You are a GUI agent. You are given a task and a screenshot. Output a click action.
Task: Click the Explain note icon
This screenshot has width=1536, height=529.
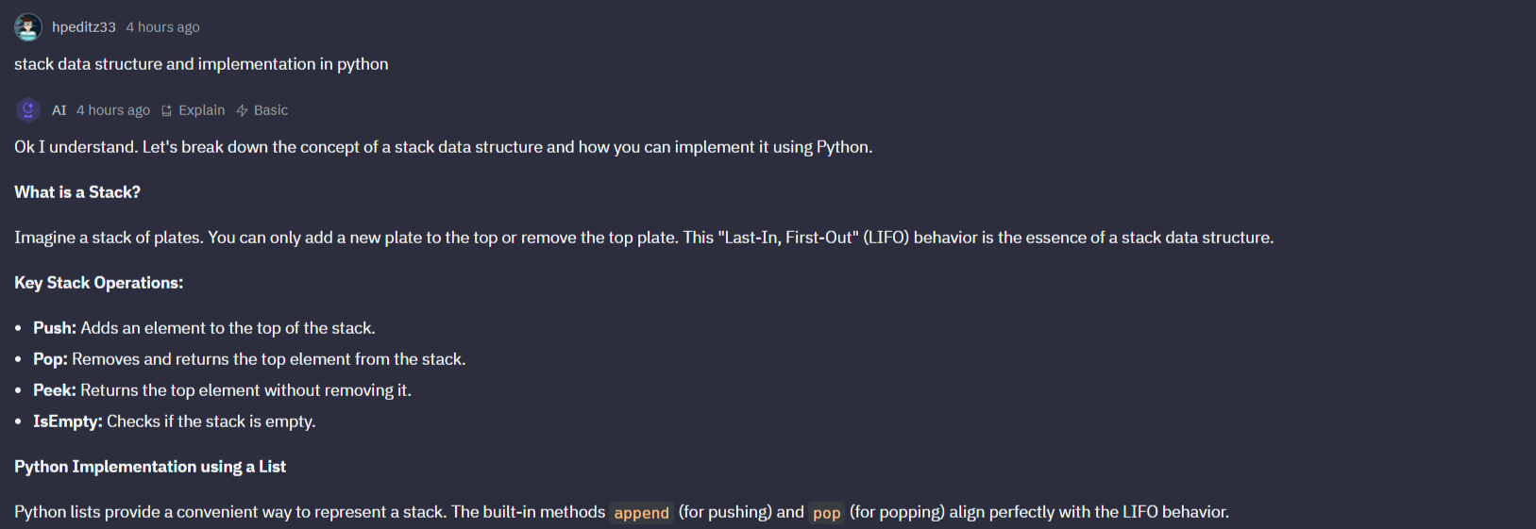[167, 110]
